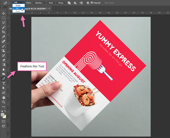Select the Clone Stamp tool
The height and width of the screenshot is (138, 170).
[3, 51]
